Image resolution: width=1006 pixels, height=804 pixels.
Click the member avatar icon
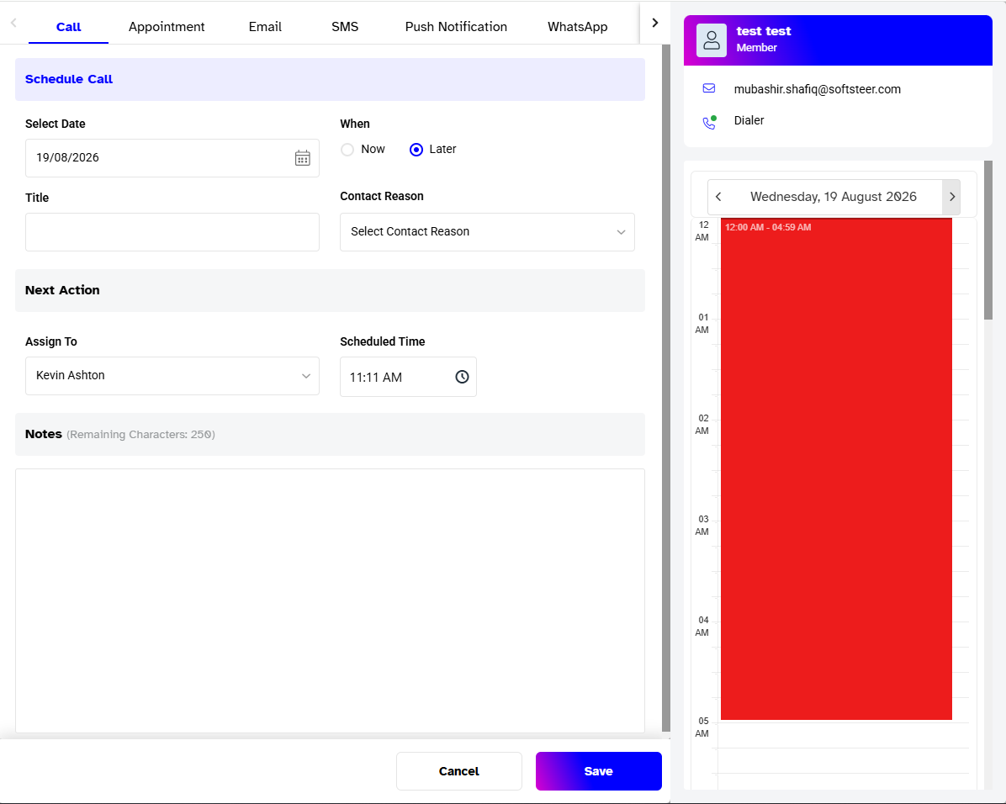tap(712, 40)
